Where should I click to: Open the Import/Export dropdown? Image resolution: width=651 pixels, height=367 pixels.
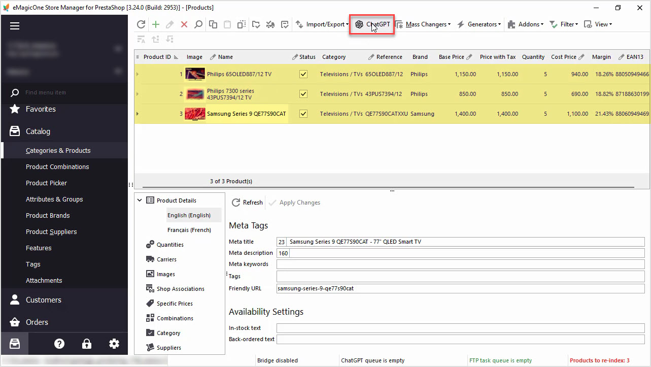click(322, 24)
